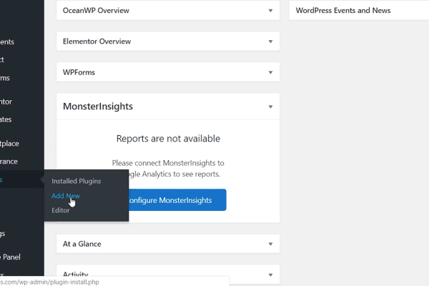This screenshot has width=429, height=286.
Task: Open Comments in the admin sidebar
Action: (x=7, y=42)
